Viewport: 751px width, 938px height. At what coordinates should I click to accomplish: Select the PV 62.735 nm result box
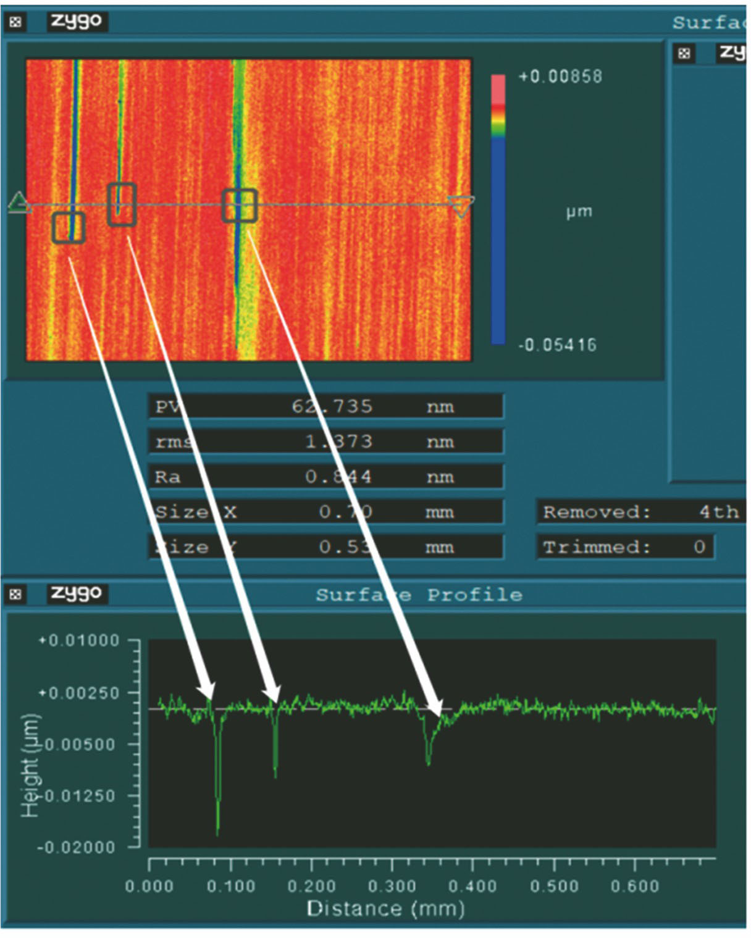tap(325, 406)
